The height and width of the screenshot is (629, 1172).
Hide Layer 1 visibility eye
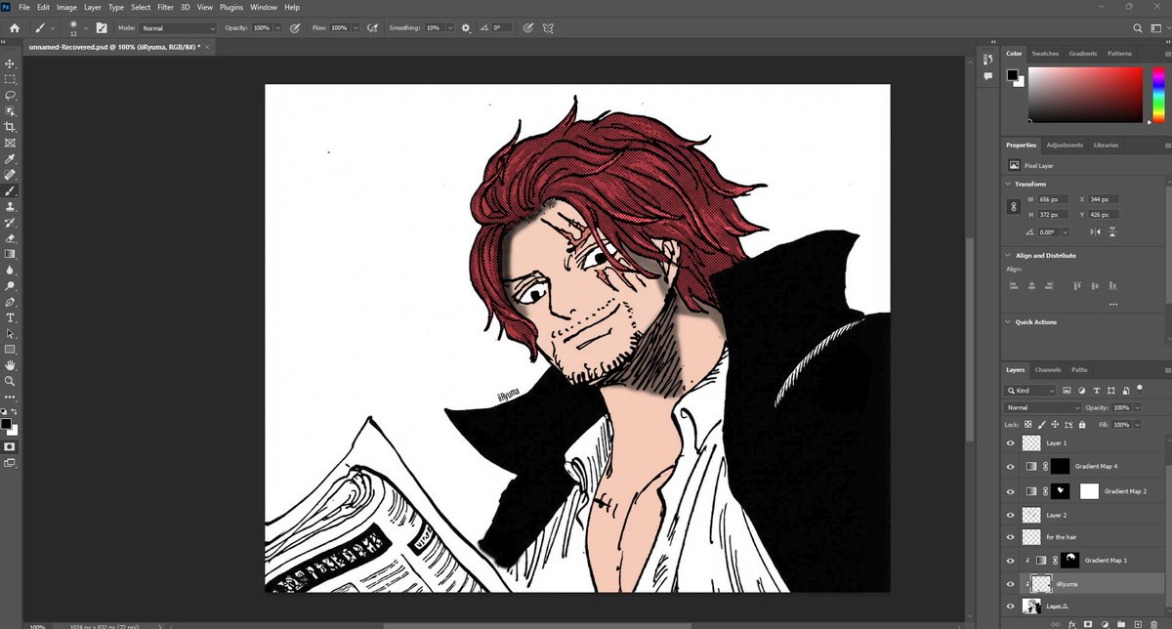pyautogui.click(x=1011, y=442)
